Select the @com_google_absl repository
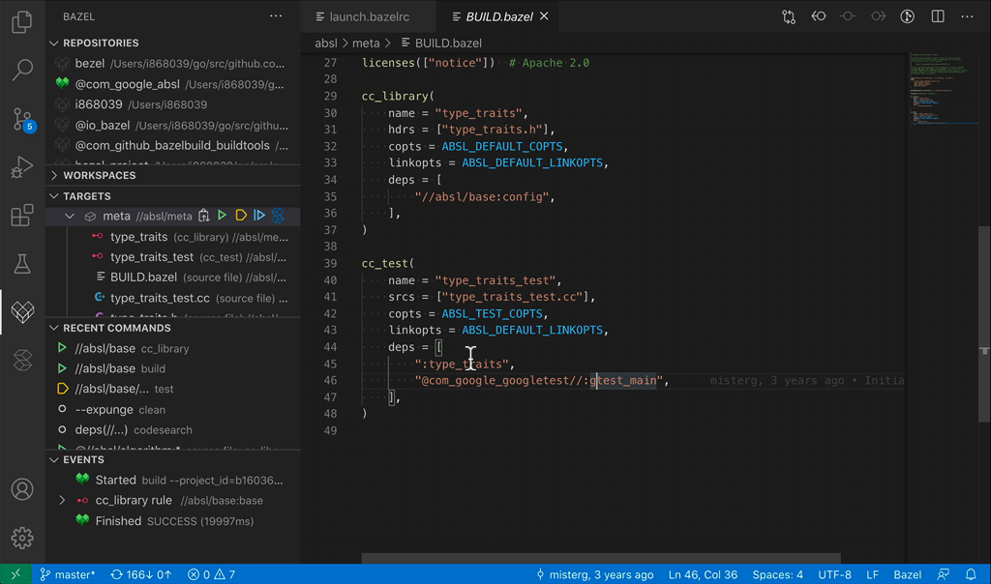Screen dimensions: 991x584 tap(172, 84)
